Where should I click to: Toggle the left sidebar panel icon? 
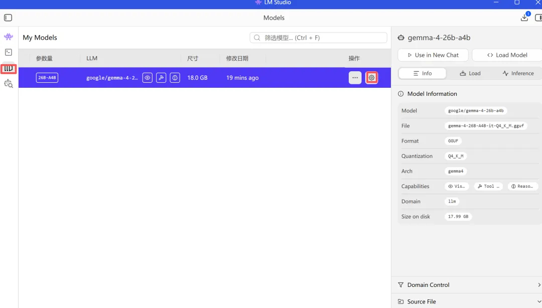click(x=8, y=18)
